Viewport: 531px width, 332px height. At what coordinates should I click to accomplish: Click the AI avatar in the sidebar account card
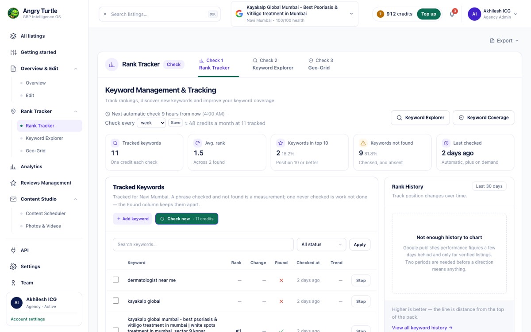(x=17, y=303)
